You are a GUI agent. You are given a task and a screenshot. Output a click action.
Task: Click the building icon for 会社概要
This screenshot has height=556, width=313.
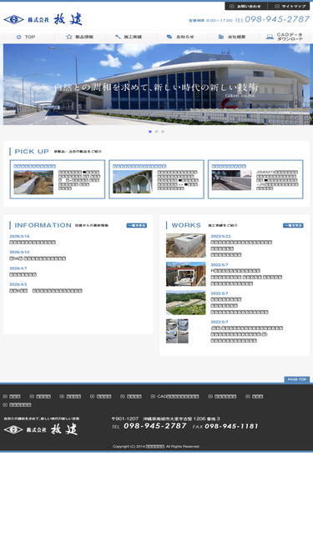tap(220, 37)
